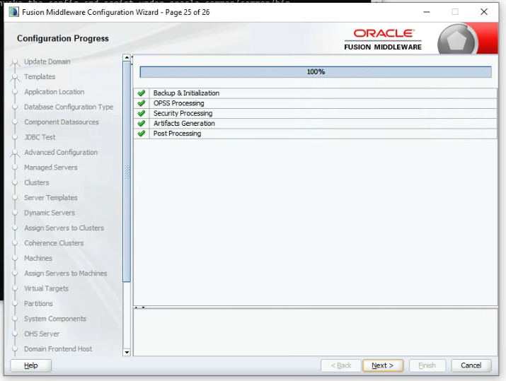Viewport: 506px width, 381px height.
Task: Click the pentagon emblem in the header
Action: [456, 41]
